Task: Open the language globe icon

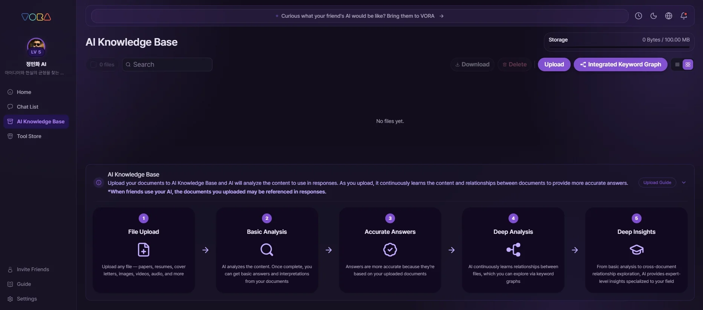Action: 668,16
